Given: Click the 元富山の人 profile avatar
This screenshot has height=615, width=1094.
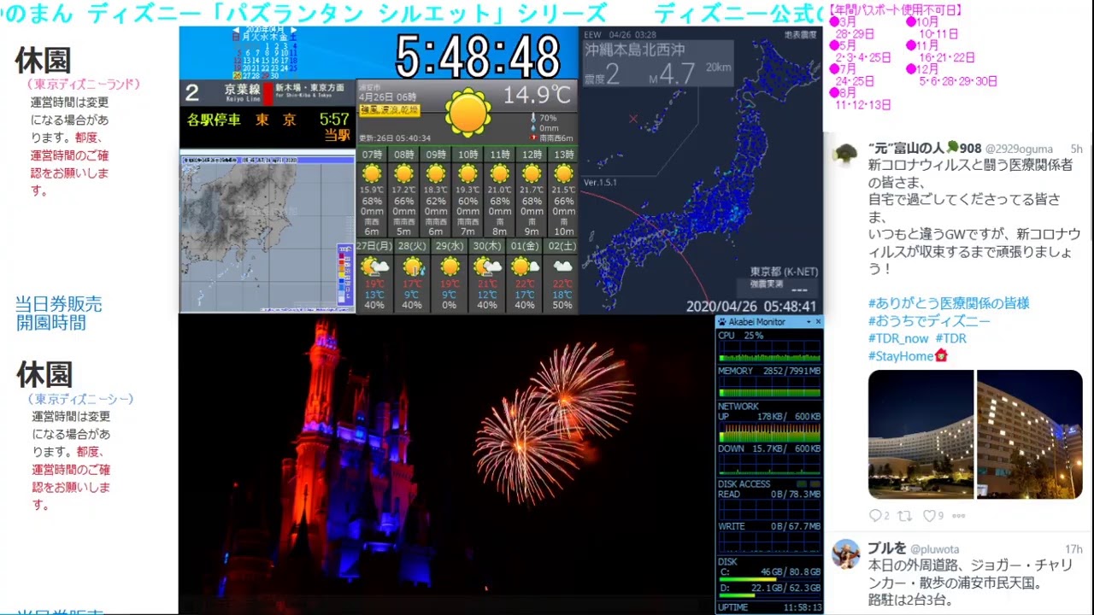Looking at the screenshot, I should (845, 154).
